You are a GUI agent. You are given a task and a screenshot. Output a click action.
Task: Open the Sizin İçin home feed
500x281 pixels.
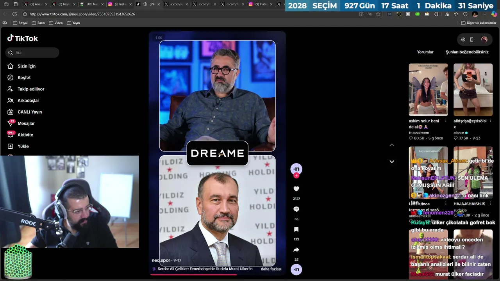[x=27, y=66]
